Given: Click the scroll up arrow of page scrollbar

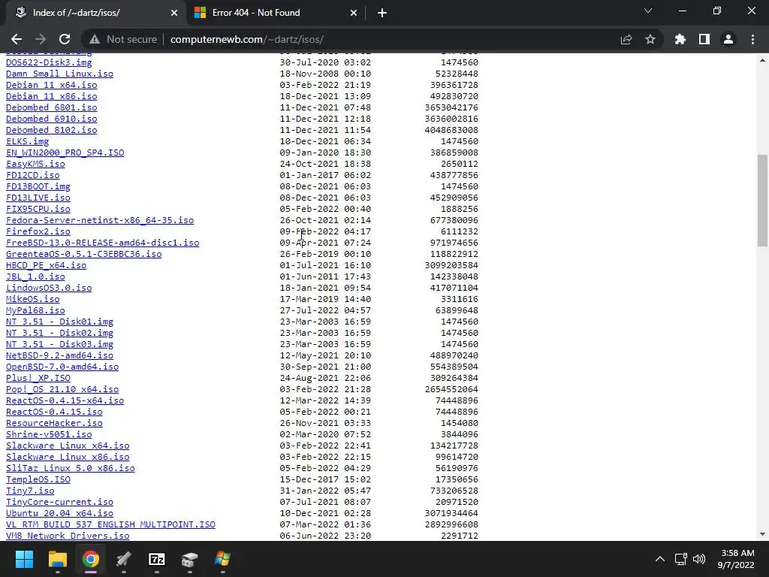Looking at the screenshot, I should (x=762, y=60).
